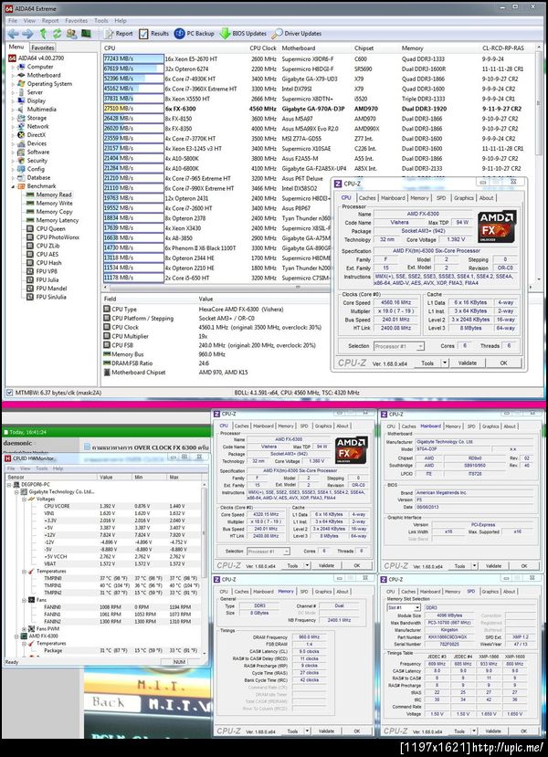This screenshot has height=757, width=548.
Task: Open the Memory Write benchmark
Action: (x=54, y=204)
